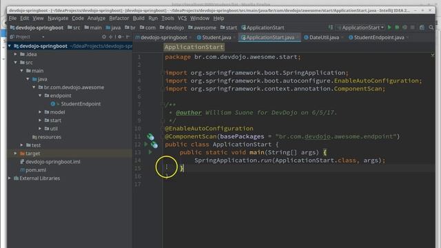Close the Student.java tab
Viewport: 441px width, 248px height.
click(x=234, y=37)
